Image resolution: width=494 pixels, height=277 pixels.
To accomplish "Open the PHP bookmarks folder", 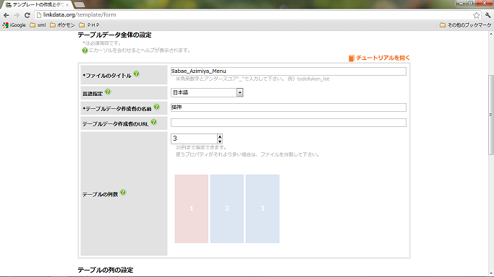I will pos(89,25).
